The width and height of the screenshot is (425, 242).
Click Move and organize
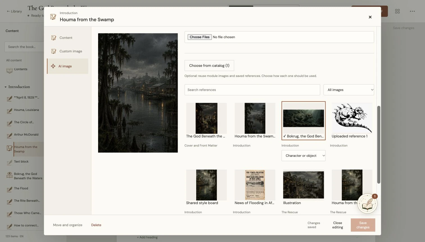click(x=68, y=225)
